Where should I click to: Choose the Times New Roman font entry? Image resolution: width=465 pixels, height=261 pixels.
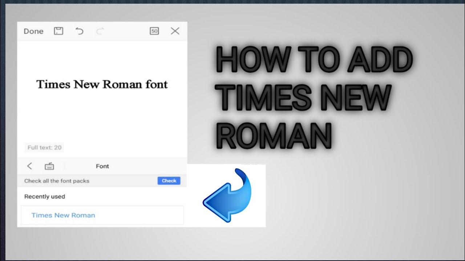[102, 215]
